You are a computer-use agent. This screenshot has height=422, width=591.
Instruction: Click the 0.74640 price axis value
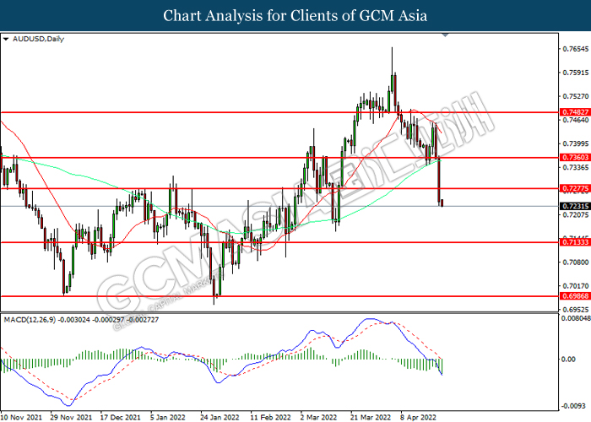point(576,120)
